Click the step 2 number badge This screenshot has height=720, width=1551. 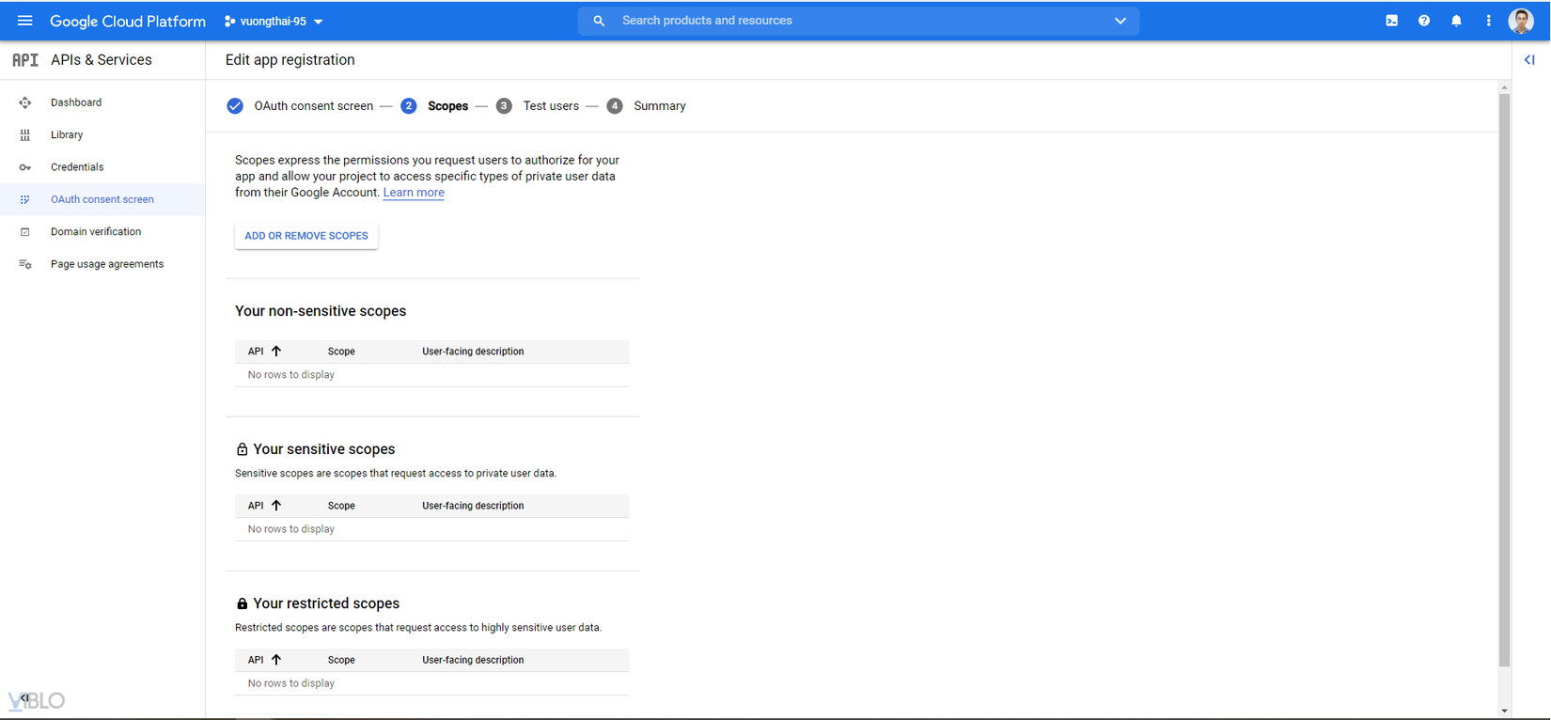(408, 106)
